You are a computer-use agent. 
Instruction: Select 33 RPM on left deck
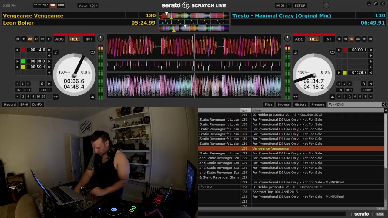(x=30, y=39)
